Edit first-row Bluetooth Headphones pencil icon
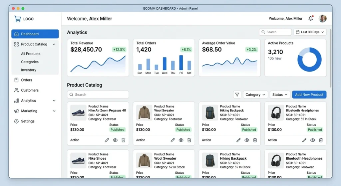Screen dimensions: 341x186 point(304,140)
